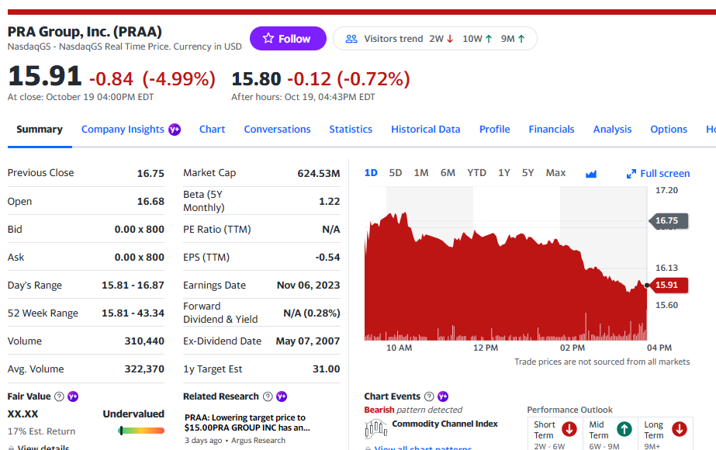Open the PRAA Argus Research report link
716x450 pixels.
[245, 422]
